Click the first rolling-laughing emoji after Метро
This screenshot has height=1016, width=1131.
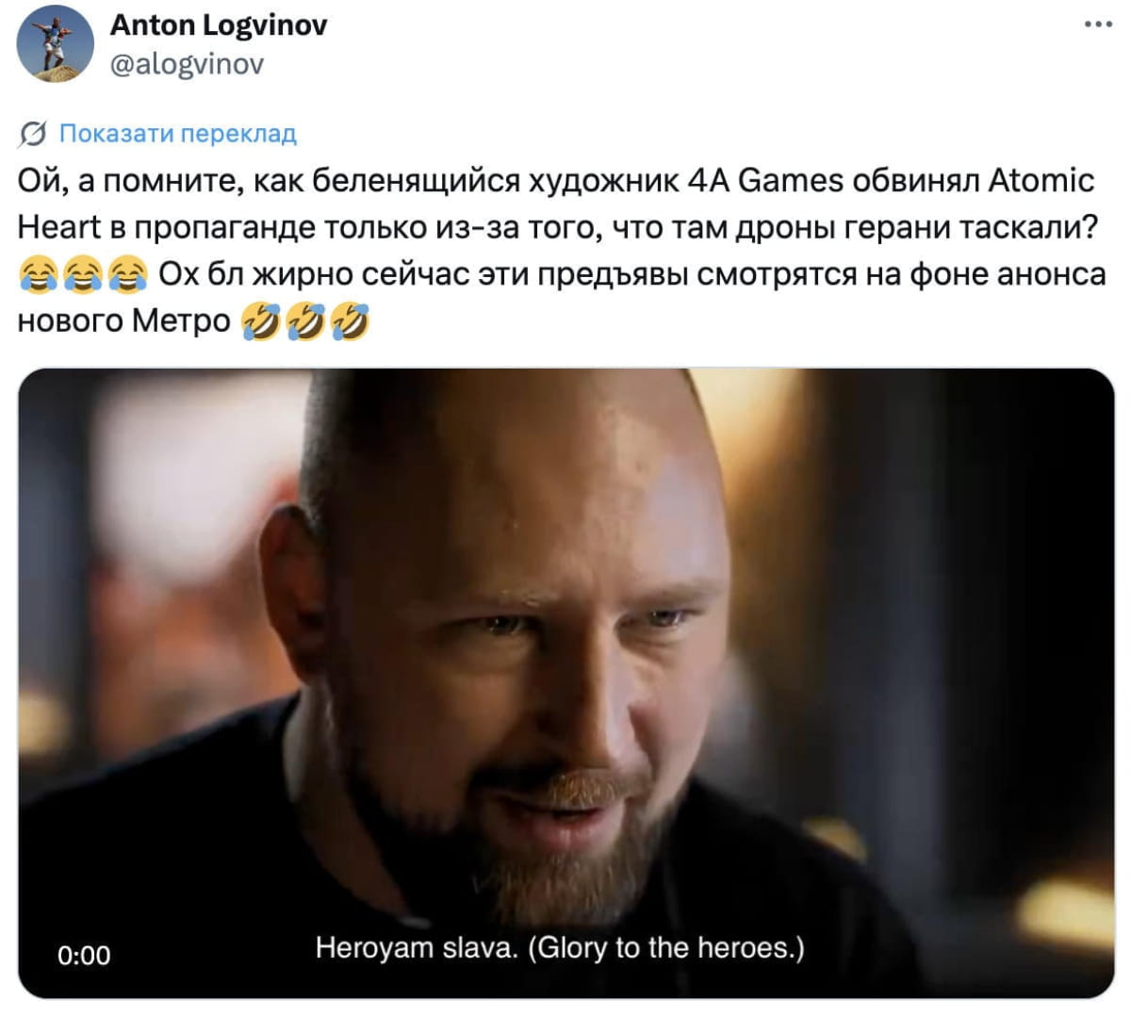coord(261,321)
